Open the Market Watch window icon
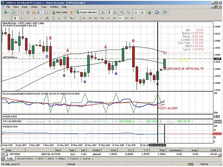The image size is (223, 167). click(22, 12)
